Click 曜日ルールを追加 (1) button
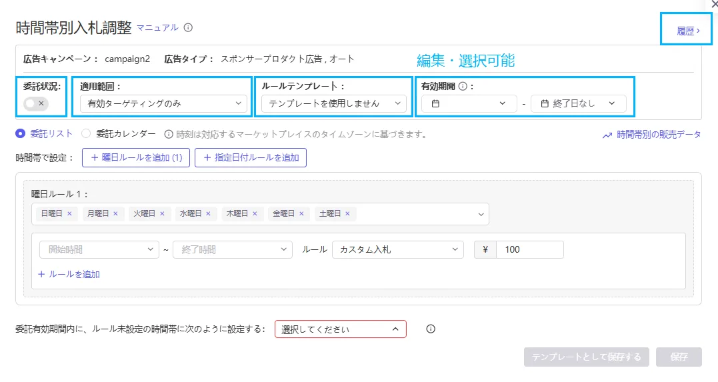Screen dimensions: 718x382 pos(136,157)
